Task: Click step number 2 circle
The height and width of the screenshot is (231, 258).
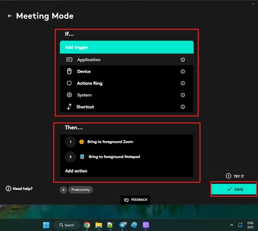Action: (71, 157)
